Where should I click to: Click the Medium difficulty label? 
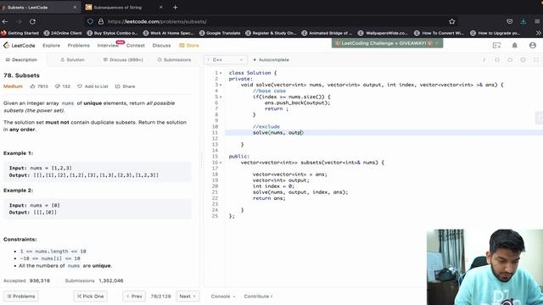[13, 86]
